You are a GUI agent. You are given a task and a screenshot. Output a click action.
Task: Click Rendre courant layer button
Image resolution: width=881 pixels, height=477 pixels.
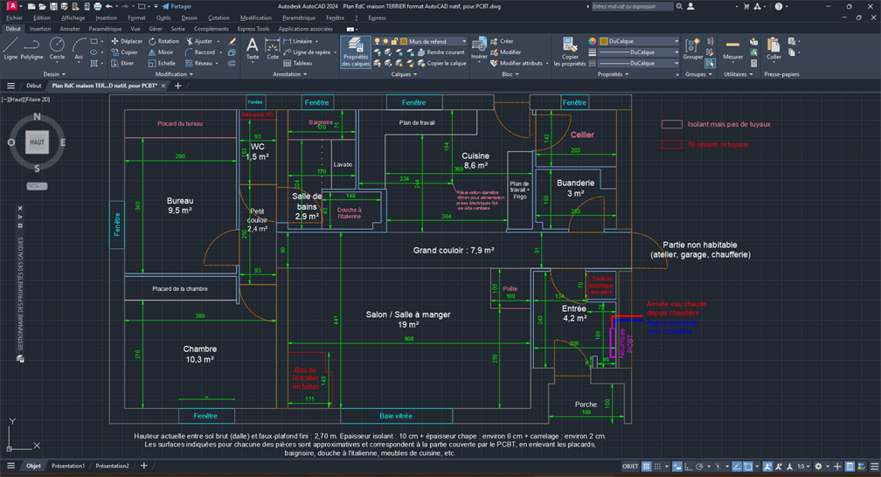[x=441, y=52]
